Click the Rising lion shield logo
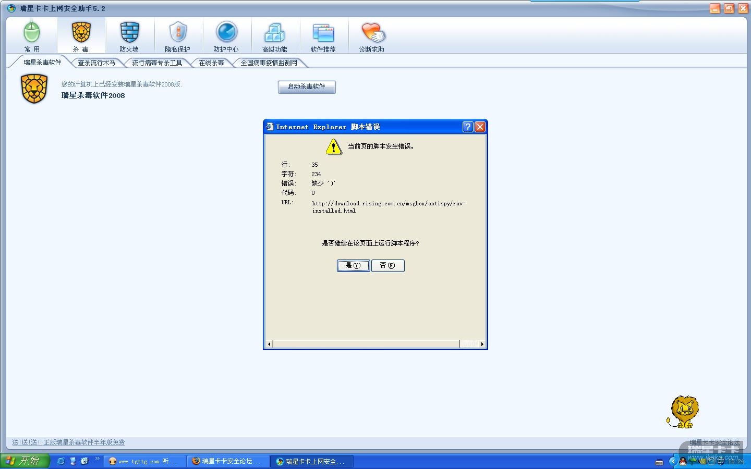Viewport: 751px width, 469px height. pos(34,89)
